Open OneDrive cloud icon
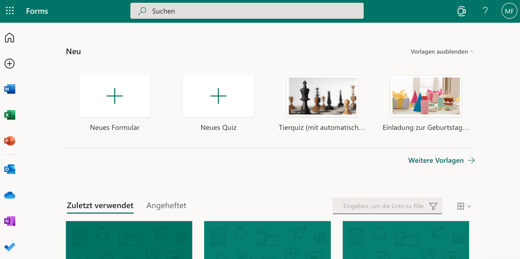Viewport: 520px width, 259px height. [10, 195]
